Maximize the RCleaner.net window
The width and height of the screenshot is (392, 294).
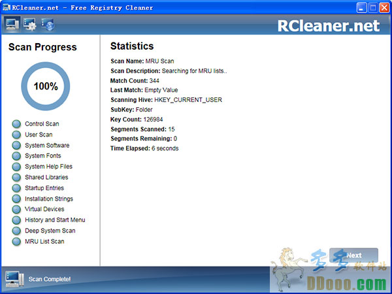373,8
